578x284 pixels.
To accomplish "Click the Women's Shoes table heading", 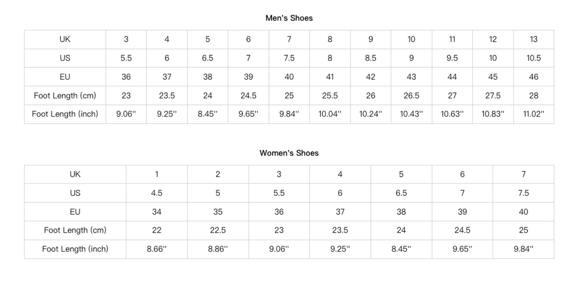I will [289, 153].
